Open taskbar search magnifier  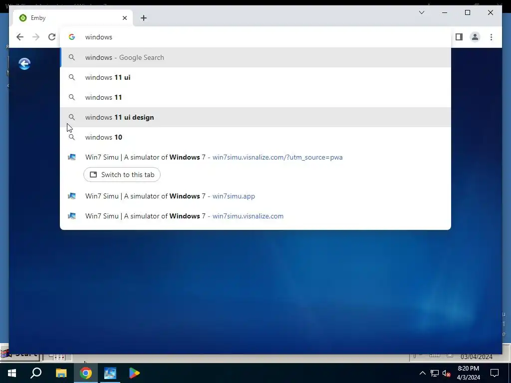tap(36, 373)
